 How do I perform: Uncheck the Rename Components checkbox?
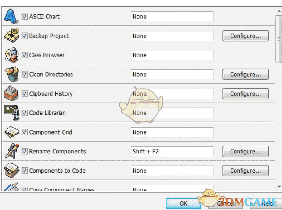25,152
